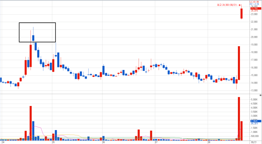The image size is (262, 144).
Task: Click the 1,000K volume axis label
Action: tap(254, 132)
